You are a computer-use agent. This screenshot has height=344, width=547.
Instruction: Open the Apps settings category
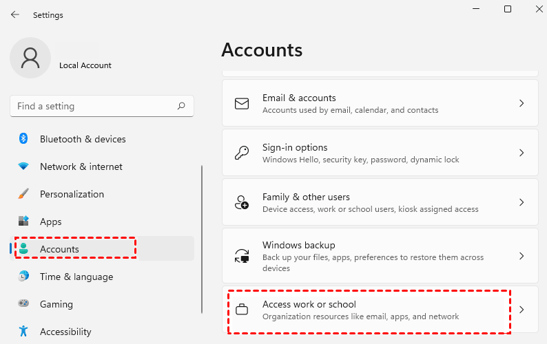tap(51, 222)
